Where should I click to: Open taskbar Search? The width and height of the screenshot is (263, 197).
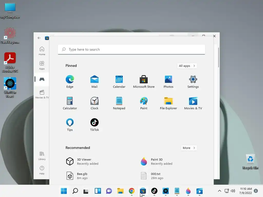75,191
